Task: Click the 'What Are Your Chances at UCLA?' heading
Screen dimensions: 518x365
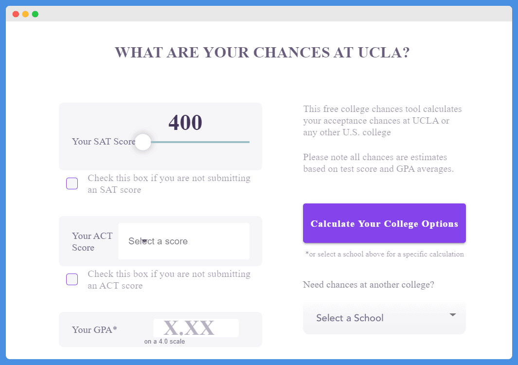Action: pyautogui.click(x=262, y=52)
